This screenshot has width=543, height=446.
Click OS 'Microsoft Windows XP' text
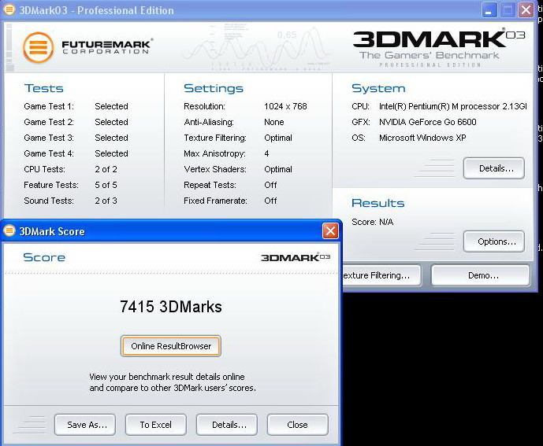click(x=422, y=138)
